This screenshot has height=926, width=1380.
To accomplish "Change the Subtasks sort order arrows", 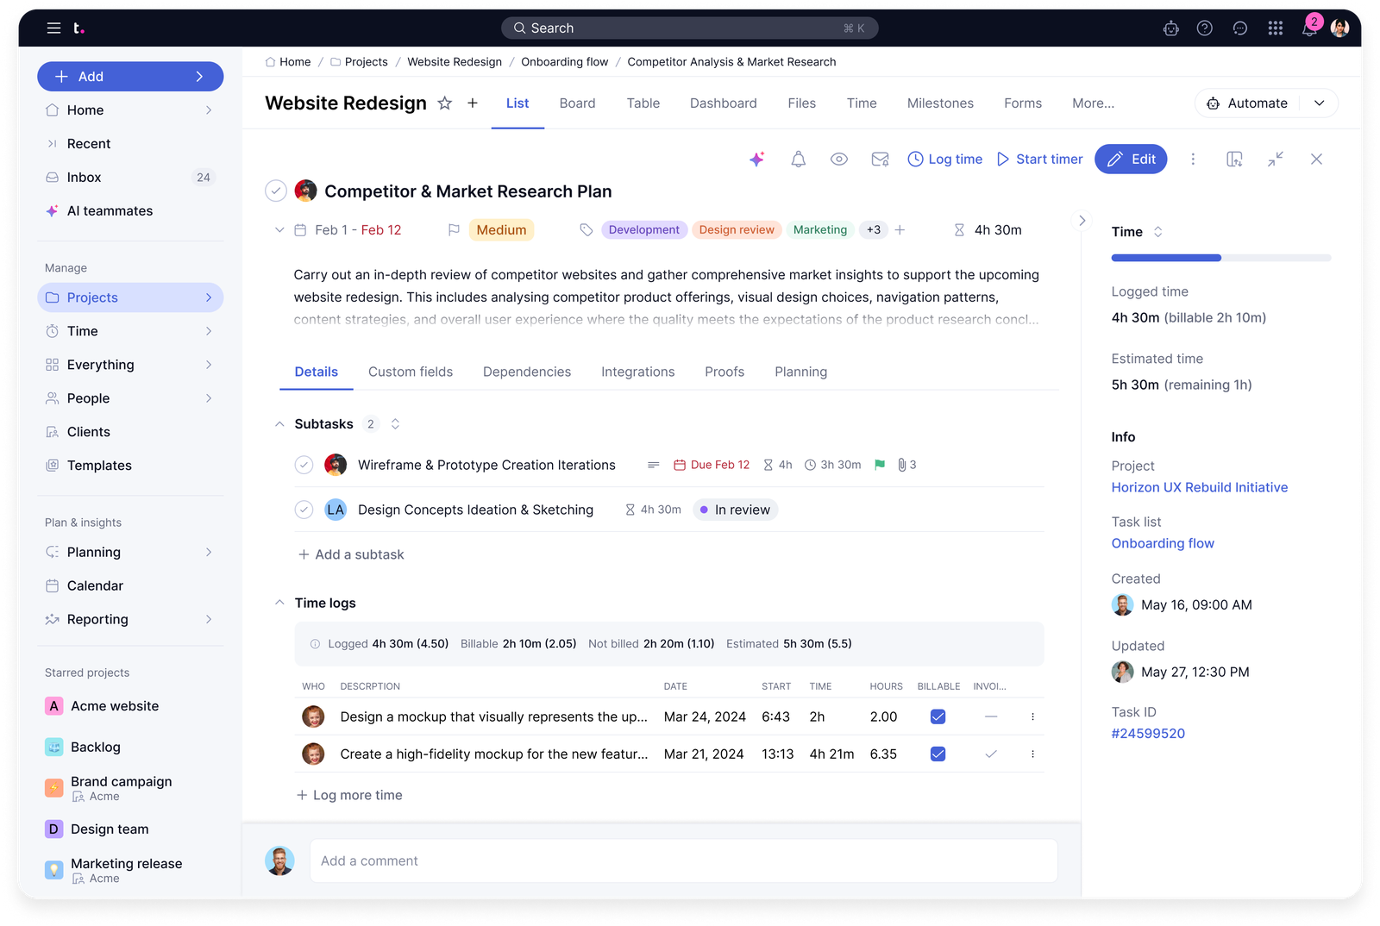I will (395, 424).
